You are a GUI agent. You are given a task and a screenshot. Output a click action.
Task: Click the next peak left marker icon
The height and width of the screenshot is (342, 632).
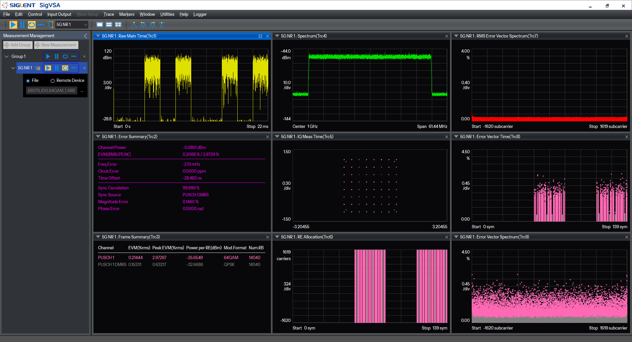coord(143,25)
